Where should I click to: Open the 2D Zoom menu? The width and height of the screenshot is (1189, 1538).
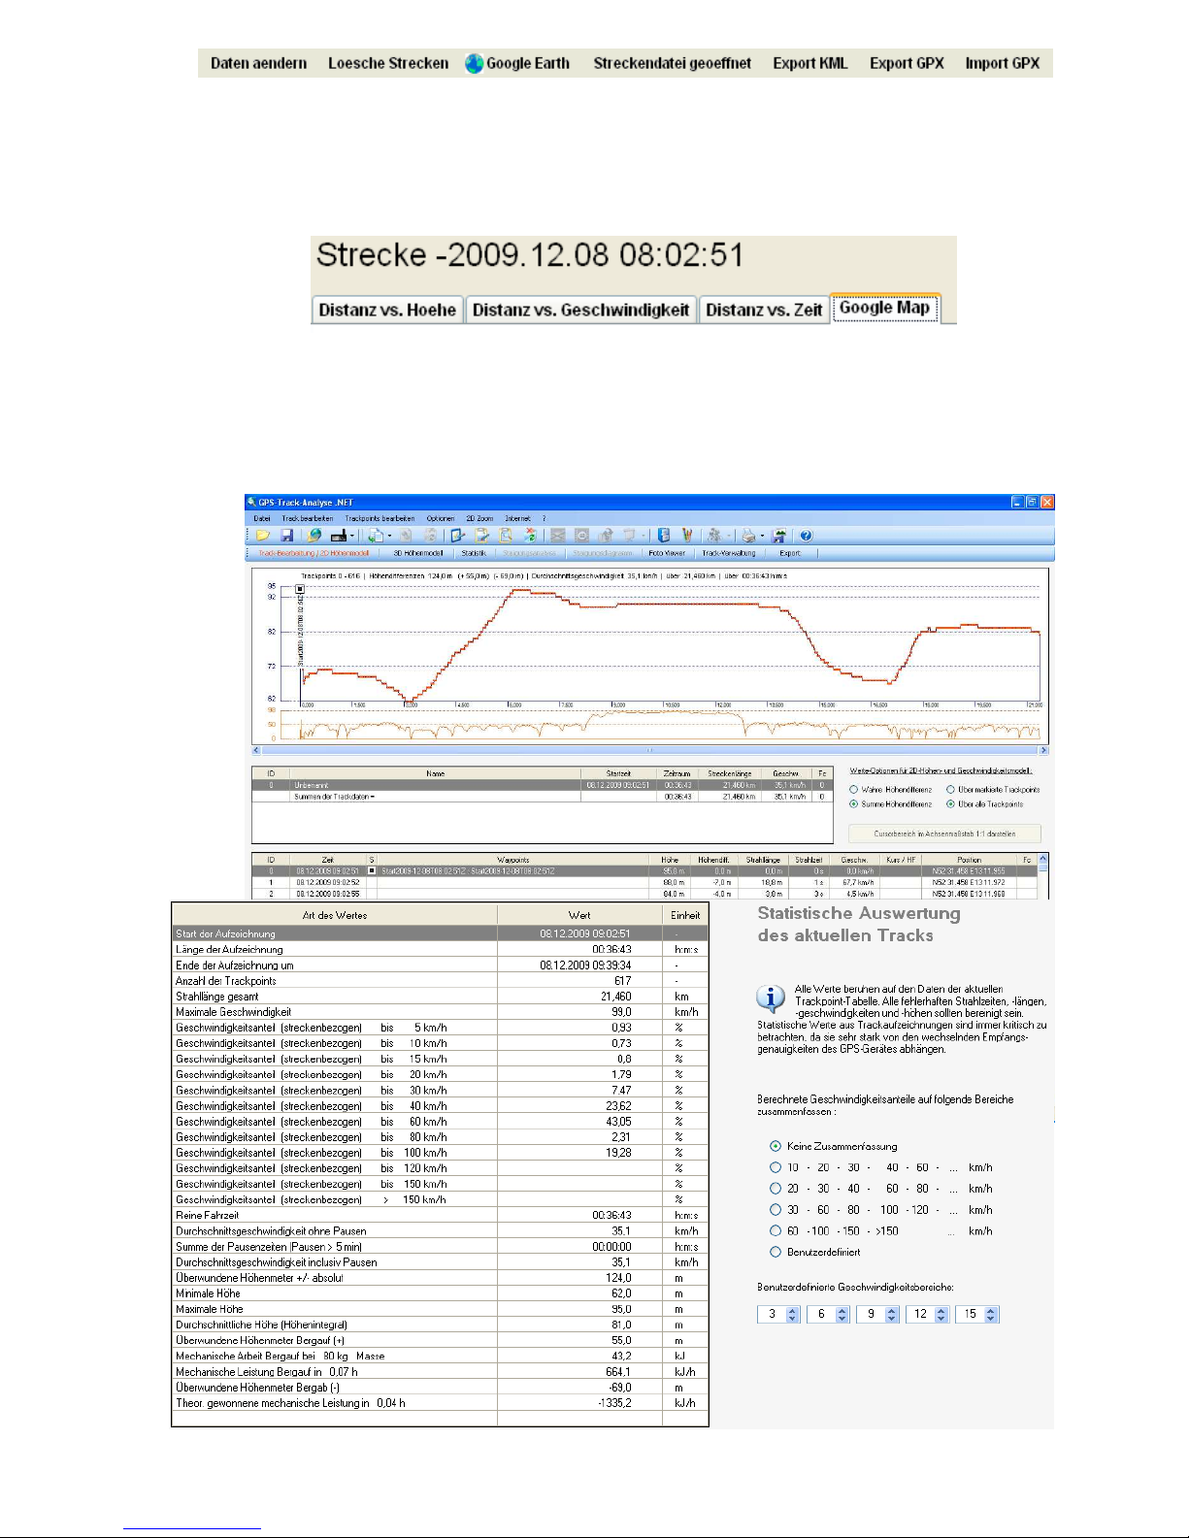[479, 518]
